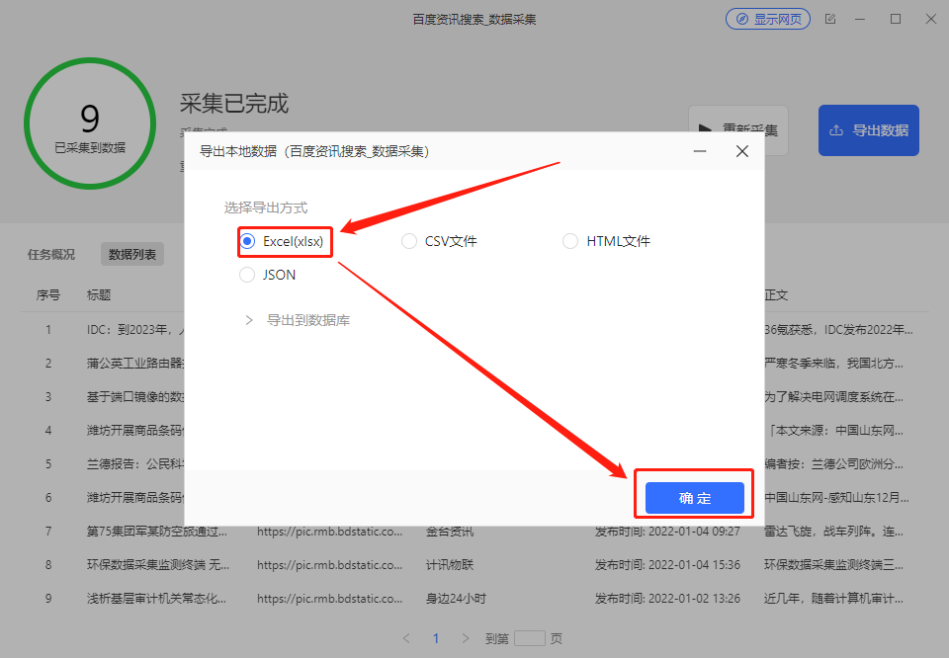Click the row 1 title starting IDC：到2023年

(x=135, y=330)
